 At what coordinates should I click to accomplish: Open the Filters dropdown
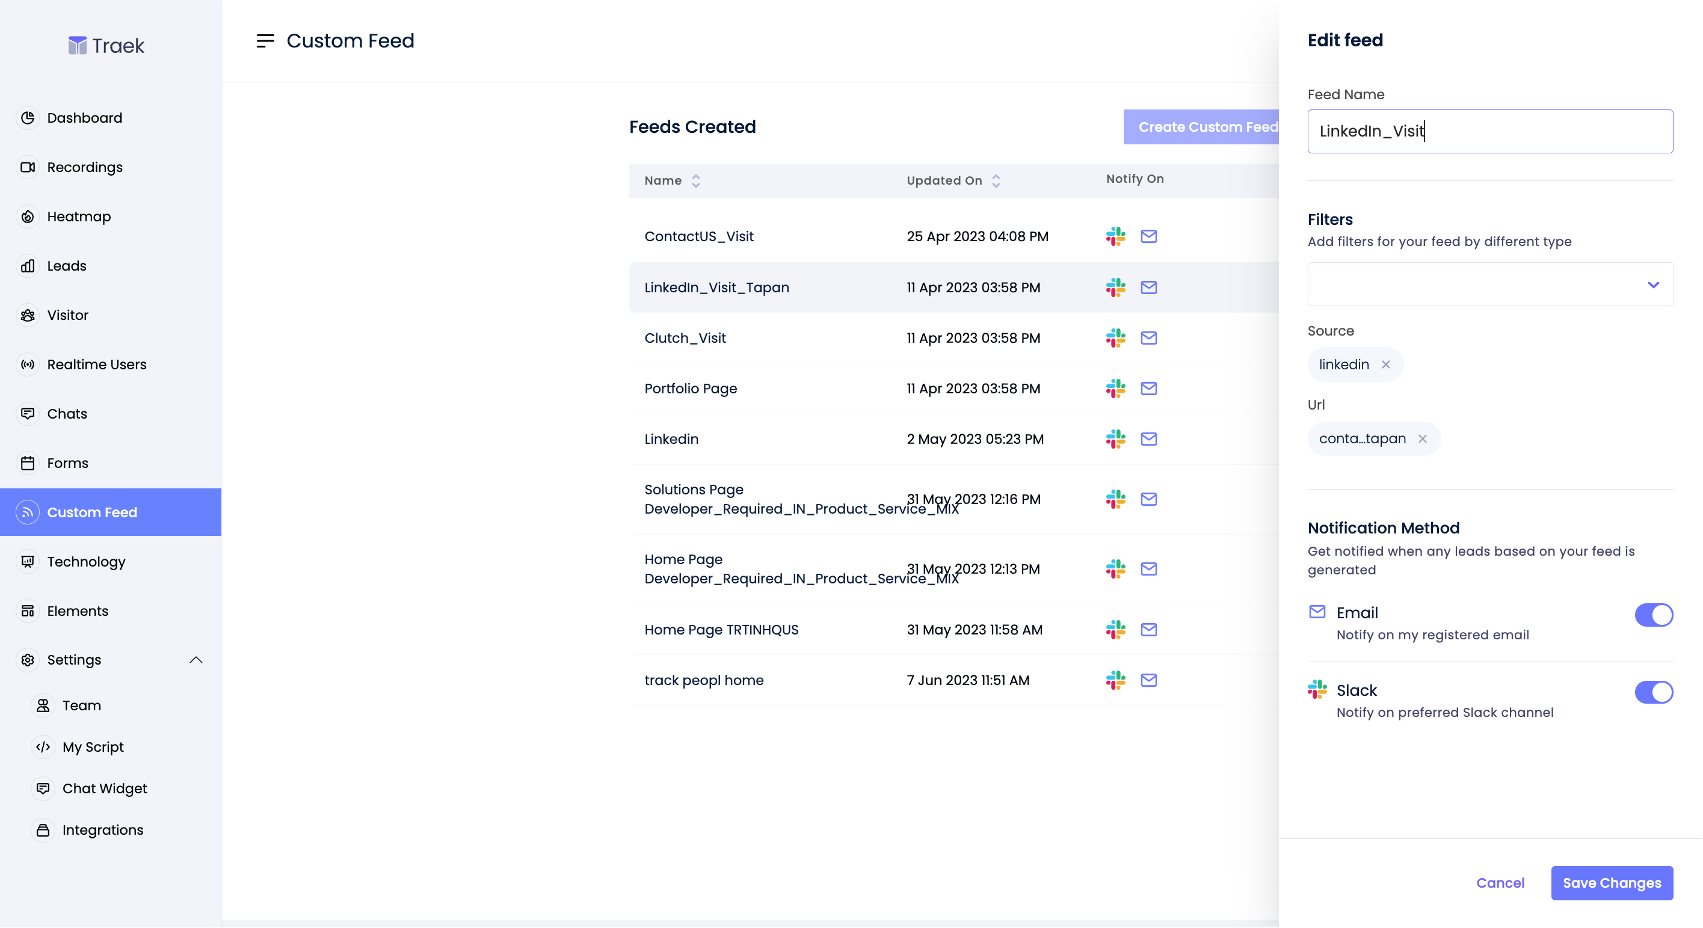click(1490, 284)
